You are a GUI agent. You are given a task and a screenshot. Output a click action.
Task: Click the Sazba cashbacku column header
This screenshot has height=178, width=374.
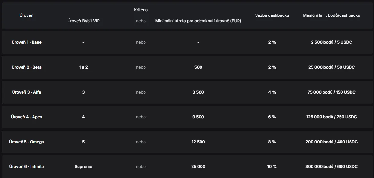[x=272, y=15]
